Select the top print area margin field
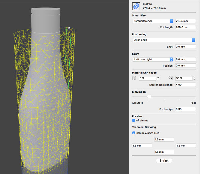 [x=164, y=139]
